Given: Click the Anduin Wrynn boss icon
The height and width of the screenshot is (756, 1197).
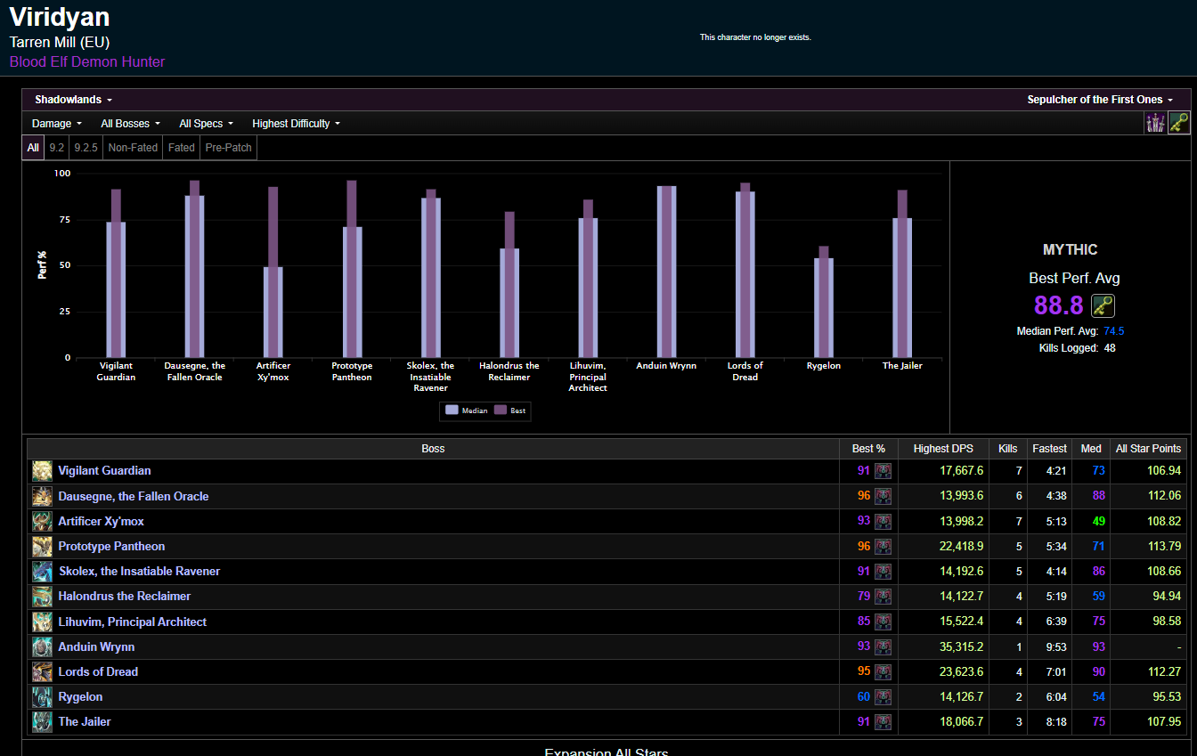Looking at the screenshot, I should (x=42, y=646).
